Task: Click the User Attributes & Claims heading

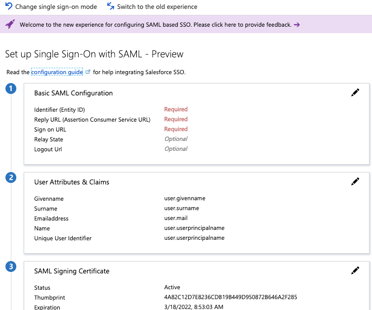Action: 72,182
